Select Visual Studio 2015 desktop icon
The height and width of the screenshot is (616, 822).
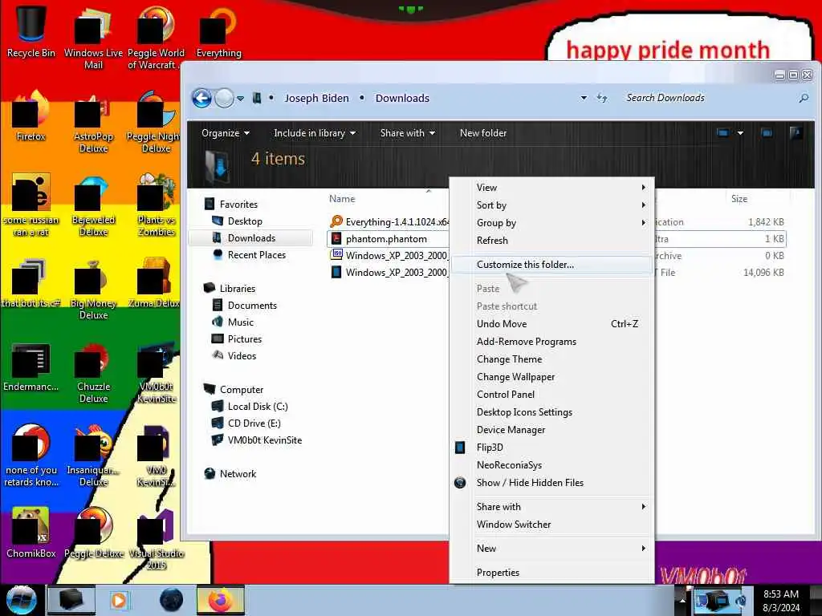[x=156, y=538]
